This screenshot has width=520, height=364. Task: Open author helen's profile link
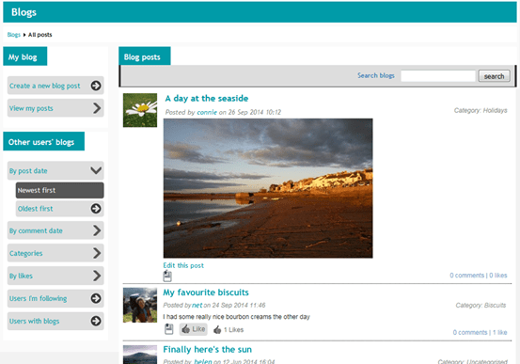tap(202, 361)
